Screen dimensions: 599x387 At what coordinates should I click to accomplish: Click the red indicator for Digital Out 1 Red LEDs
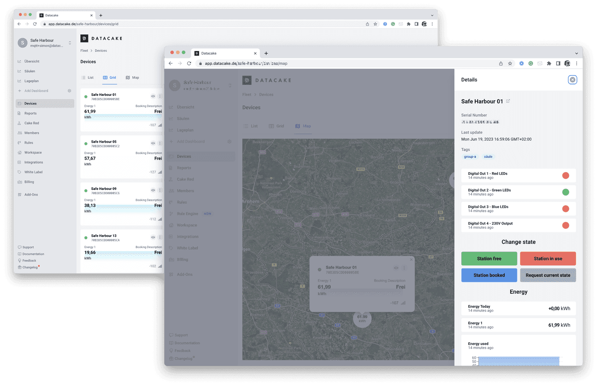coord(566,176)
